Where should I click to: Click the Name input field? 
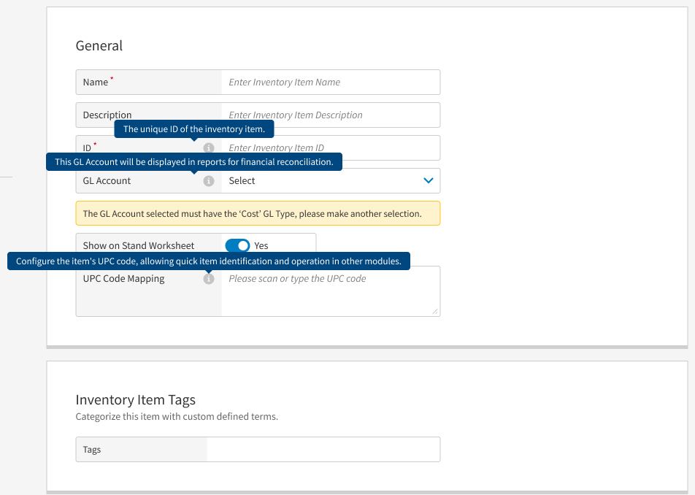pos(329,82)
